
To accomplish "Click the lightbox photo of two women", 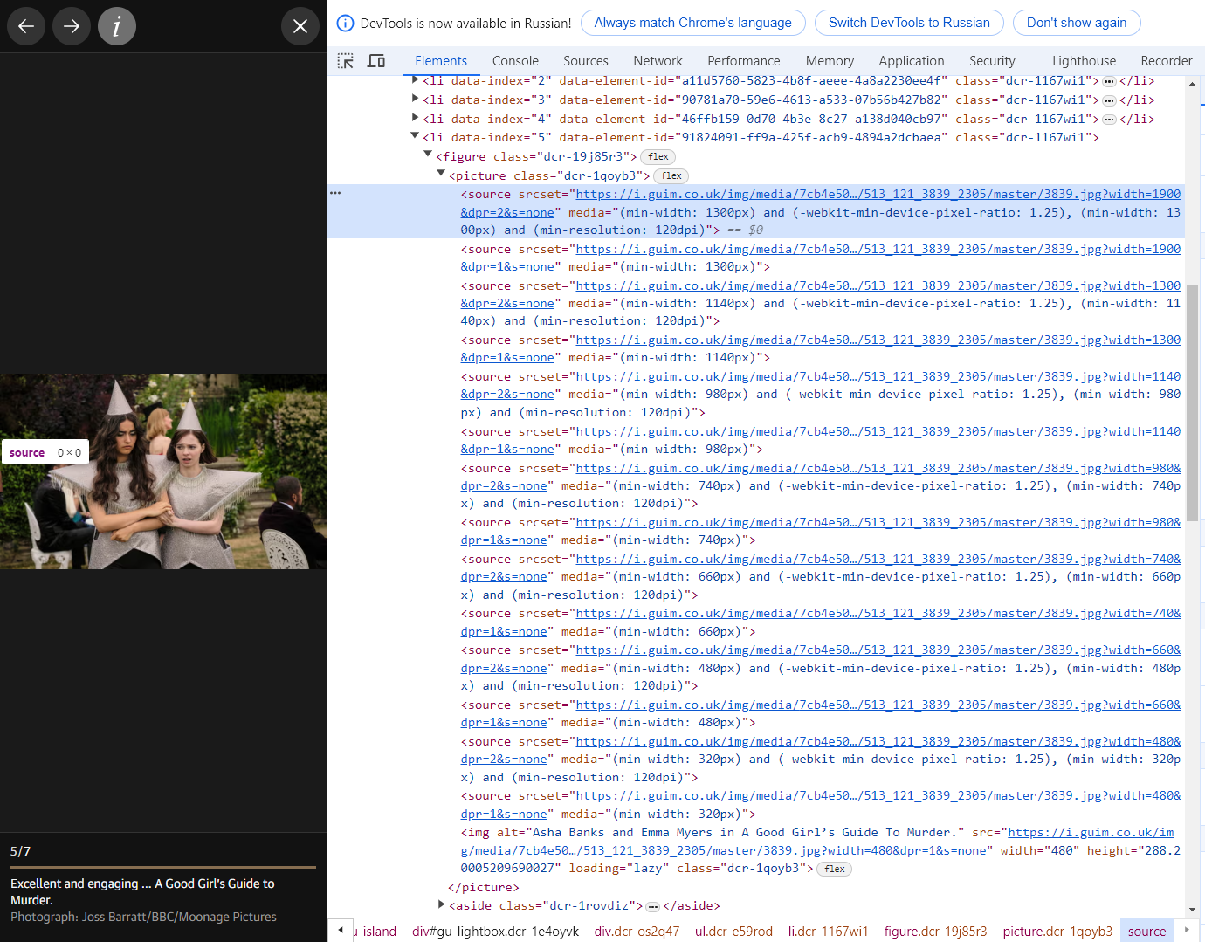I will click(163, 471).
